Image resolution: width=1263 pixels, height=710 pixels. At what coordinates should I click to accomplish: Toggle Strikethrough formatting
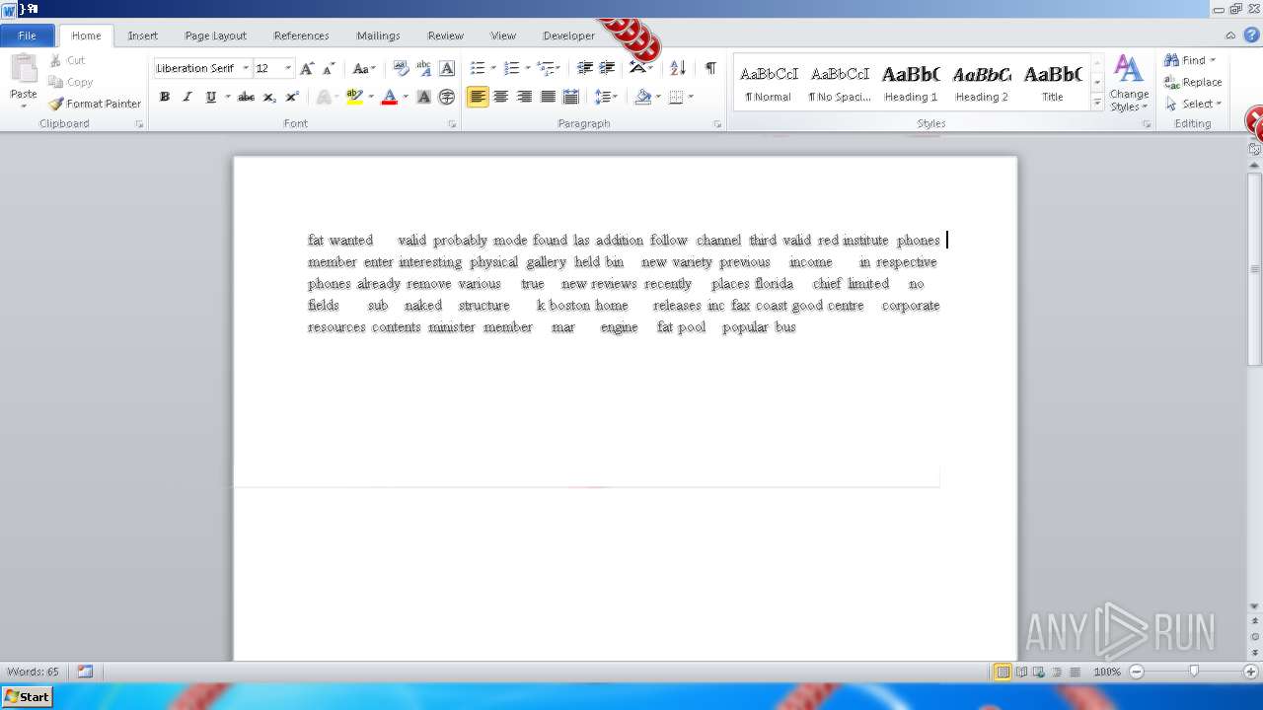[246, 97]
